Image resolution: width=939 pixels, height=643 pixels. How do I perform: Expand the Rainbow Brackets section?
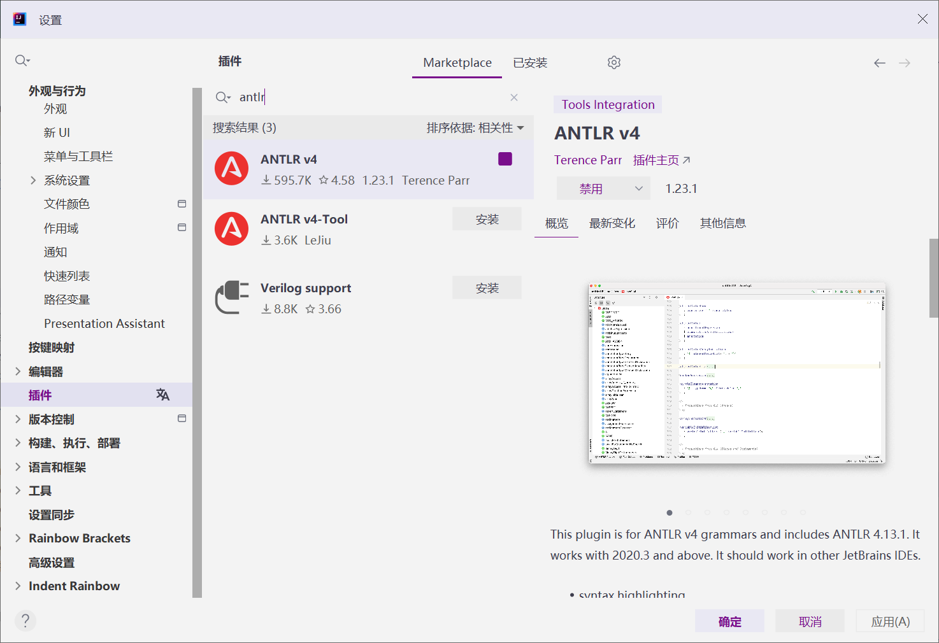[x=18, y=538]
